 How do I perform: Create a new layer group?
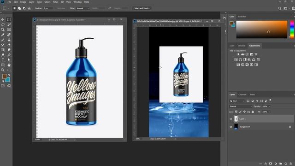281,164
